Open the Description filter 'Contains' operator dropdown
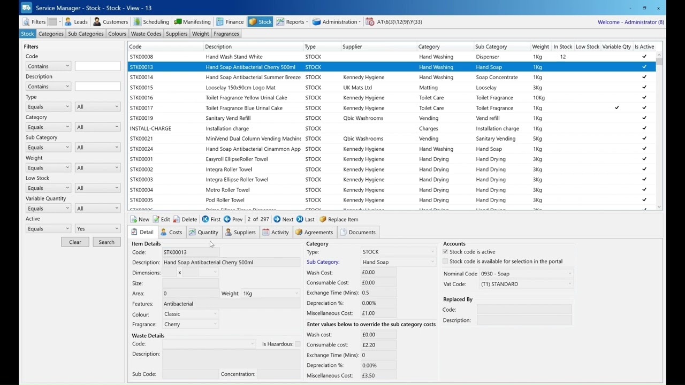 tap(48, 87)
